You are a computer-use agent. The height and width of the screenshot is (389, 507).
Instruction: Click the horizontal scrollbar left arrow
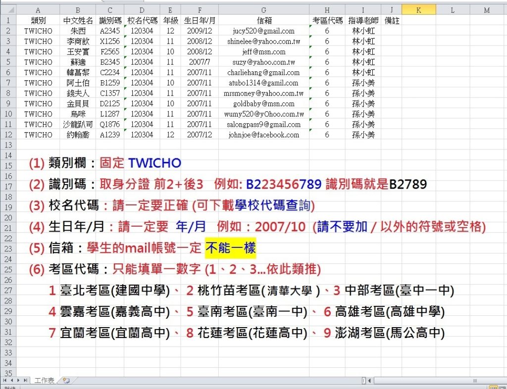tap(369, 380)
